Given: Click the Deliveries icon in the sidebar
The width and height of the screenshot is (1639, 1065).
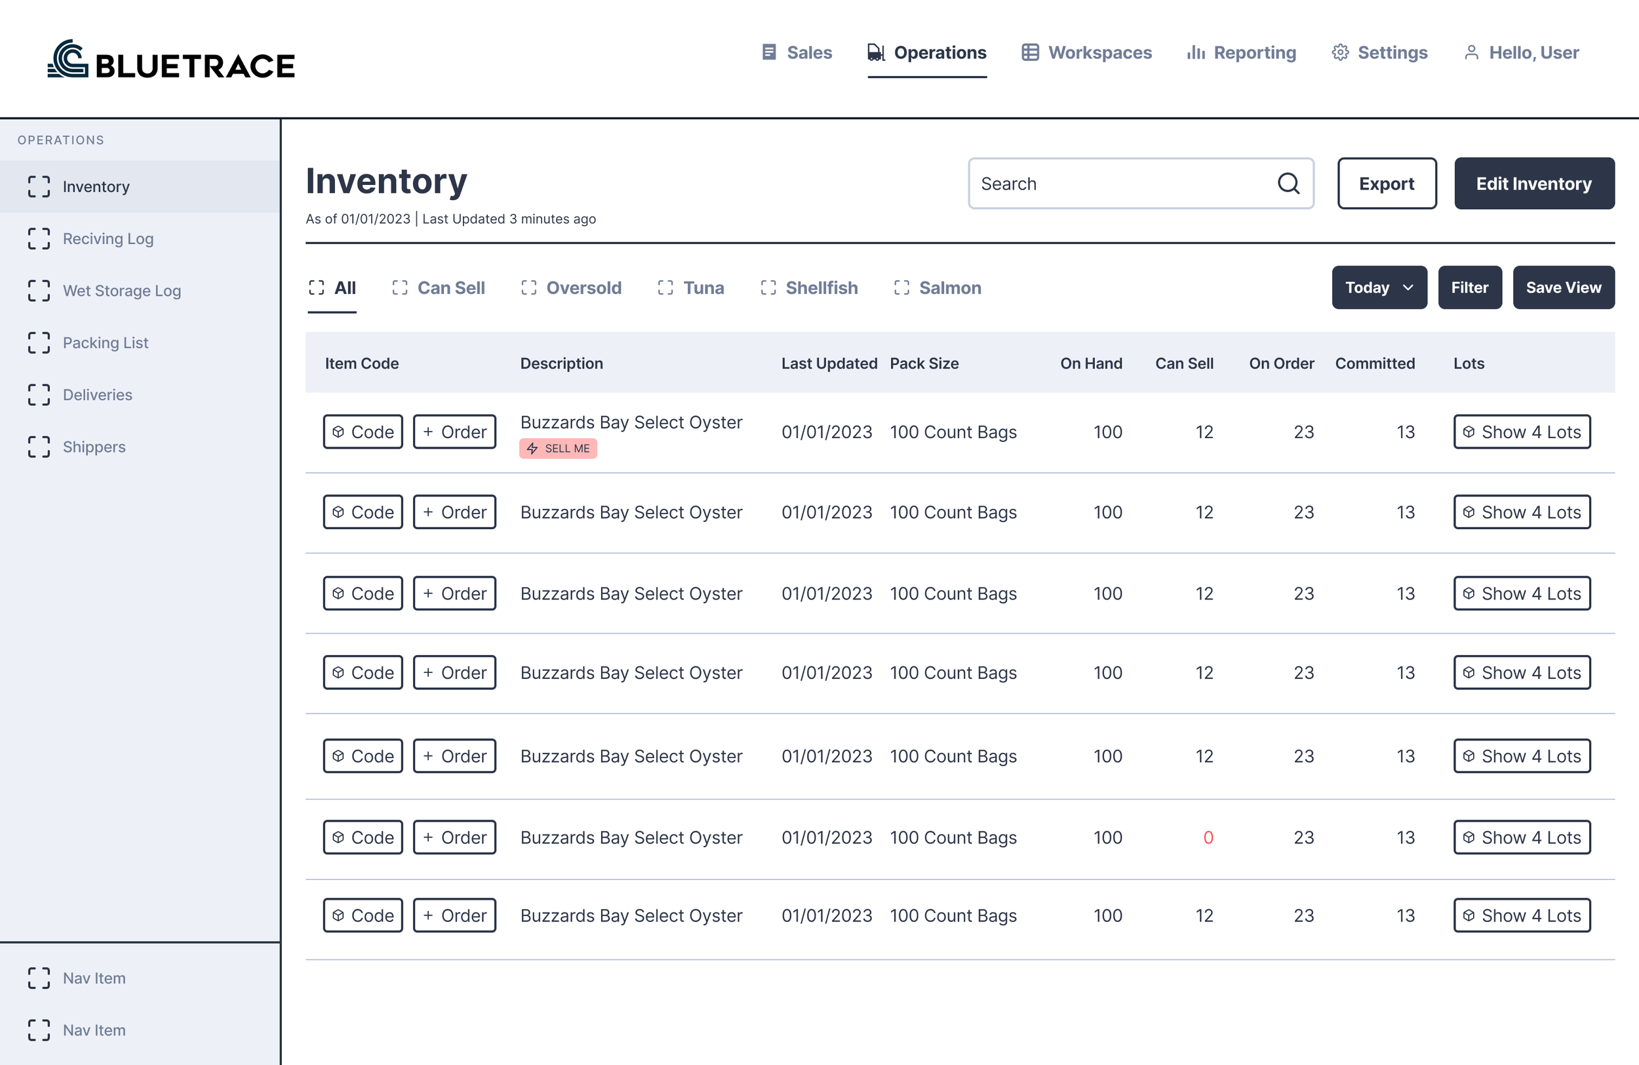Looking at the screenshot, I should [39, 395].
